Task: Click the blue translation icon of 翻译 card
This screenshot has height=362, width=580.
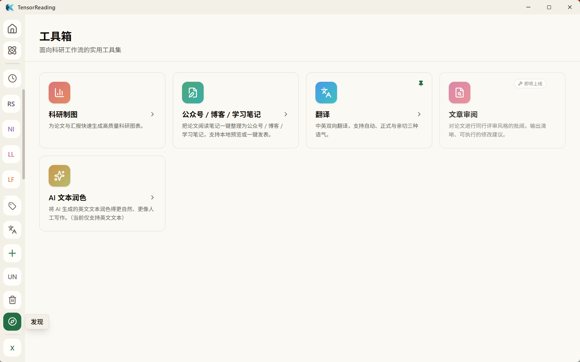Action: coord(326,93)
